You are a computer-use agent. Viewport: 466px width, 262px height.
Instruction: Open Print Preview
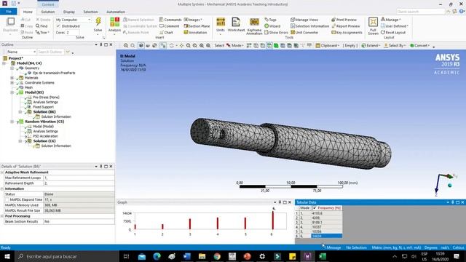tap(344, 20)
